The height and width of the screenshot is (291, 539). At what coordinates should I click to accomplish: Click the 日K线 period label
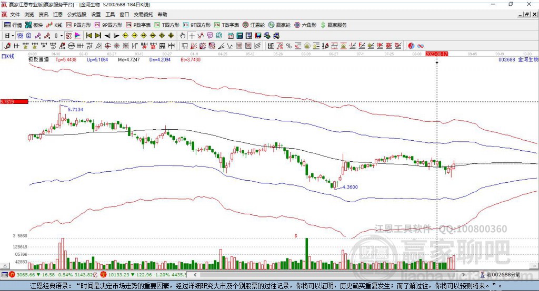tap(8, 56)
